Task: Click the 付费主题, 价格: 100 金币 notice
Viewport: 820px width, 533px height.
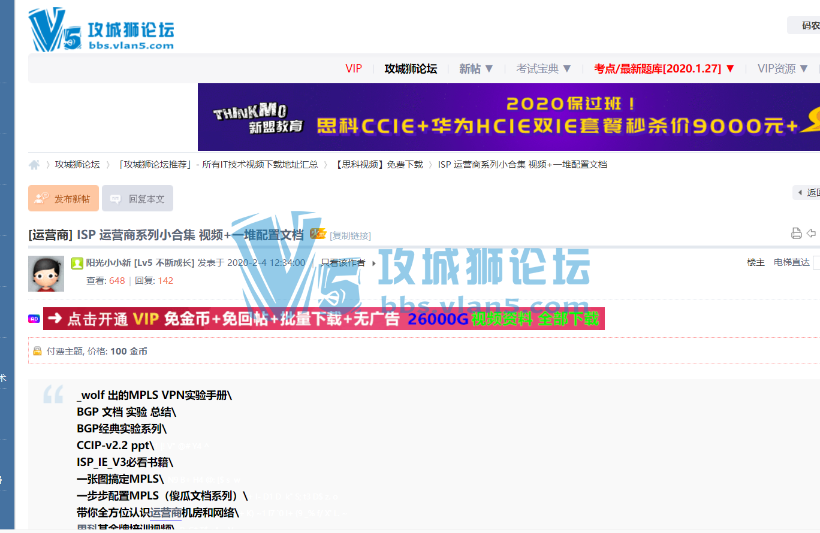Action: coord(97,352)
